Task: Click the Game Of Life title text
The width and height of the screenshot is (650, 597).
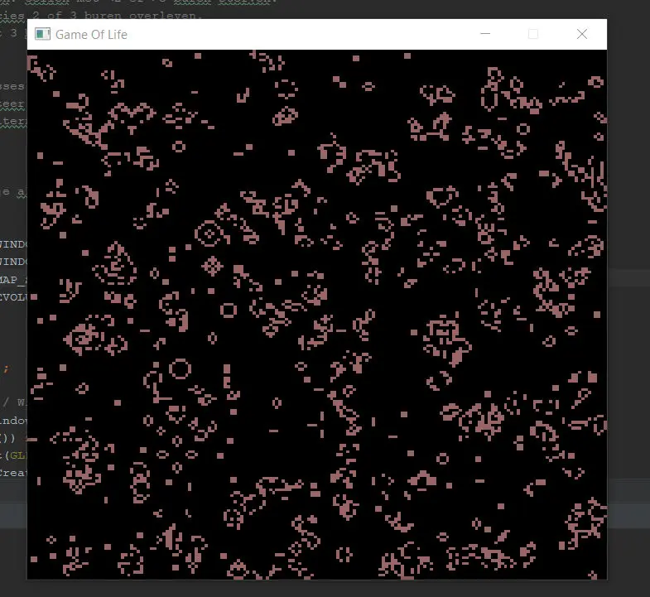Action: tap(91, 35)
